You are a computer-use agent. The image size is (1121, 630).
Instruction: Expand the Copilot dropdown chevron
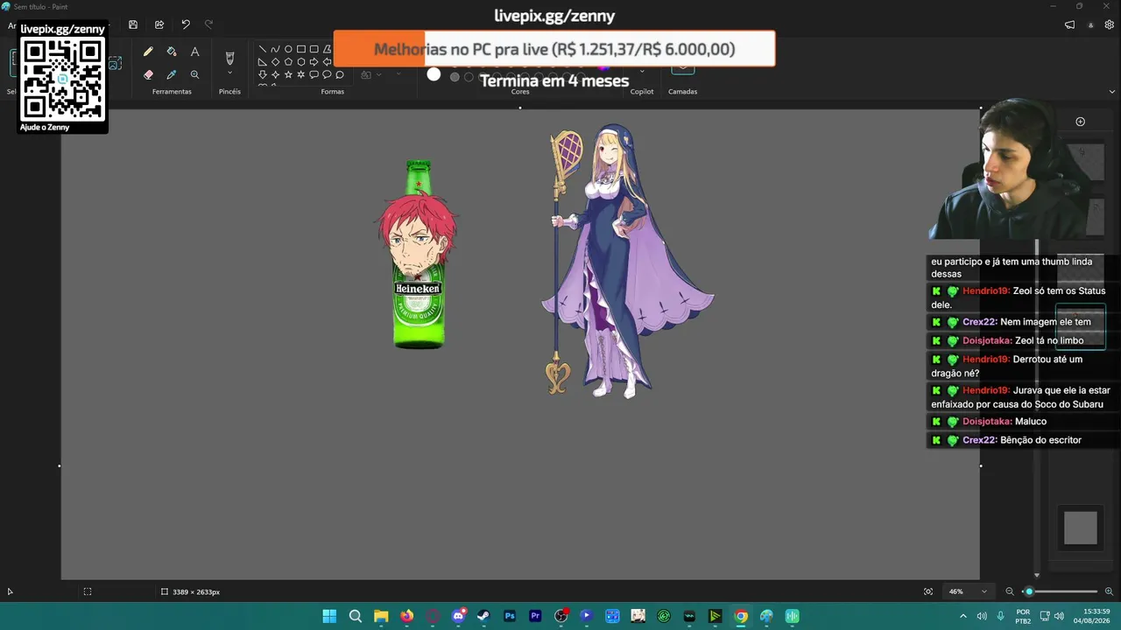[642, 72]
